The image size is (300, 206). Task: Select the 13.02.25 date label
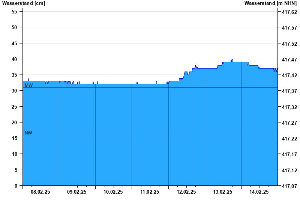point(223,192)
